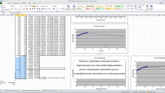Screen dimensions: 165x93
Task: Apply the Calculation cell style
Action: (119, 9)
